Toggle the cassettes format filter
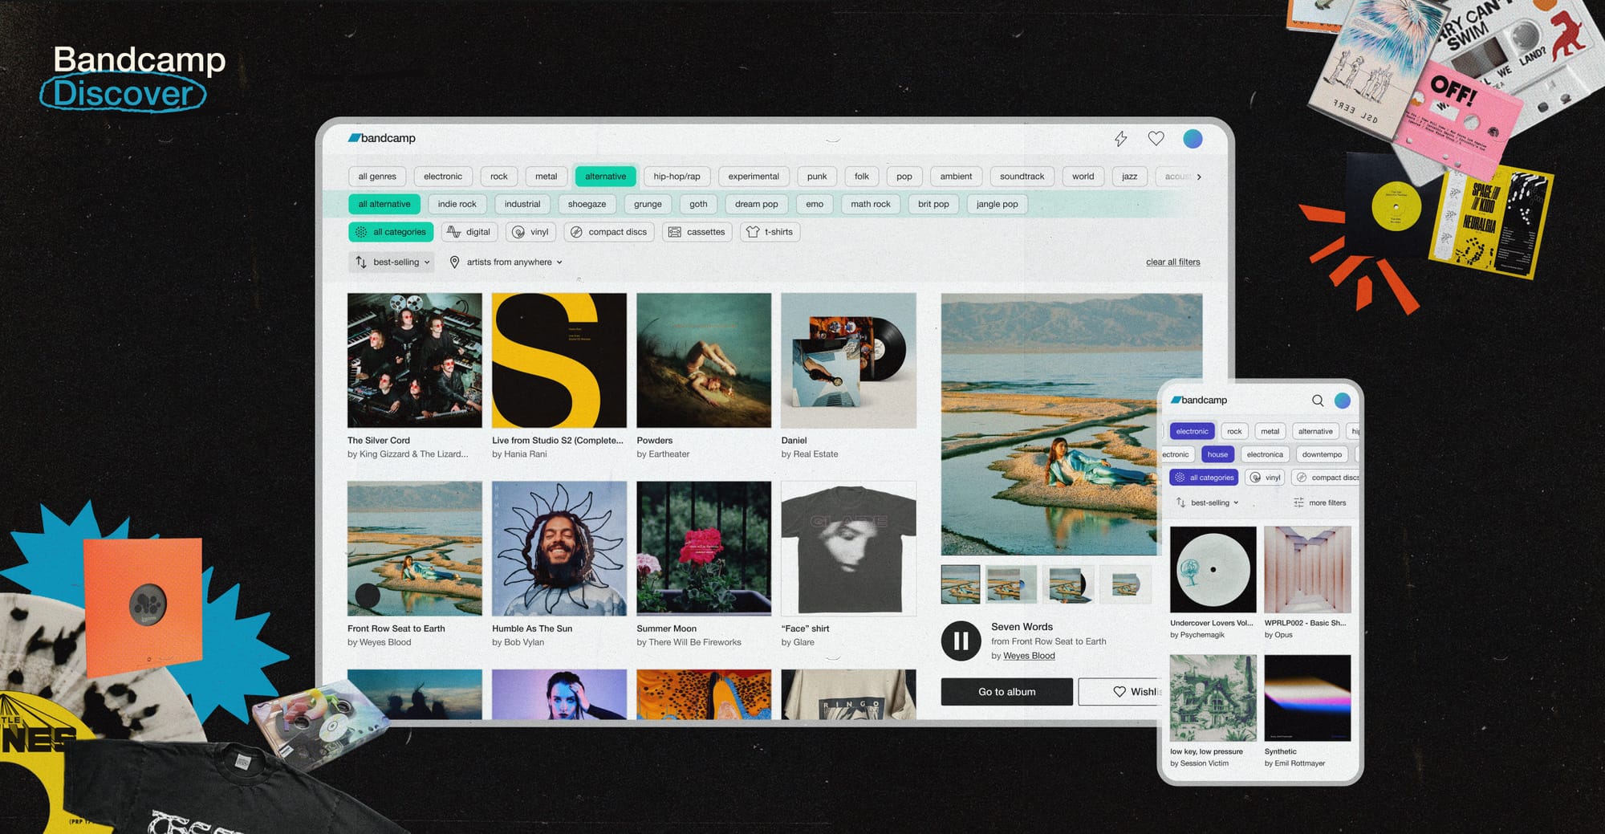1605x834 pixels. [697, 232]
